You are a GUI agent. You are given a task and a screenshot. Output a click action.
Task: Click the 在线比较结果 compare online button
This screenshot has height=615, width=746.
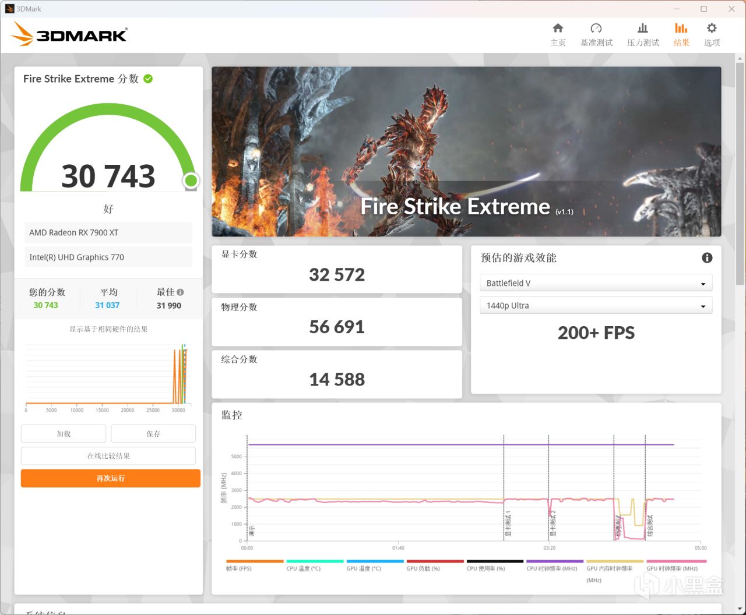pyautogui.click(x=108, y=456)
